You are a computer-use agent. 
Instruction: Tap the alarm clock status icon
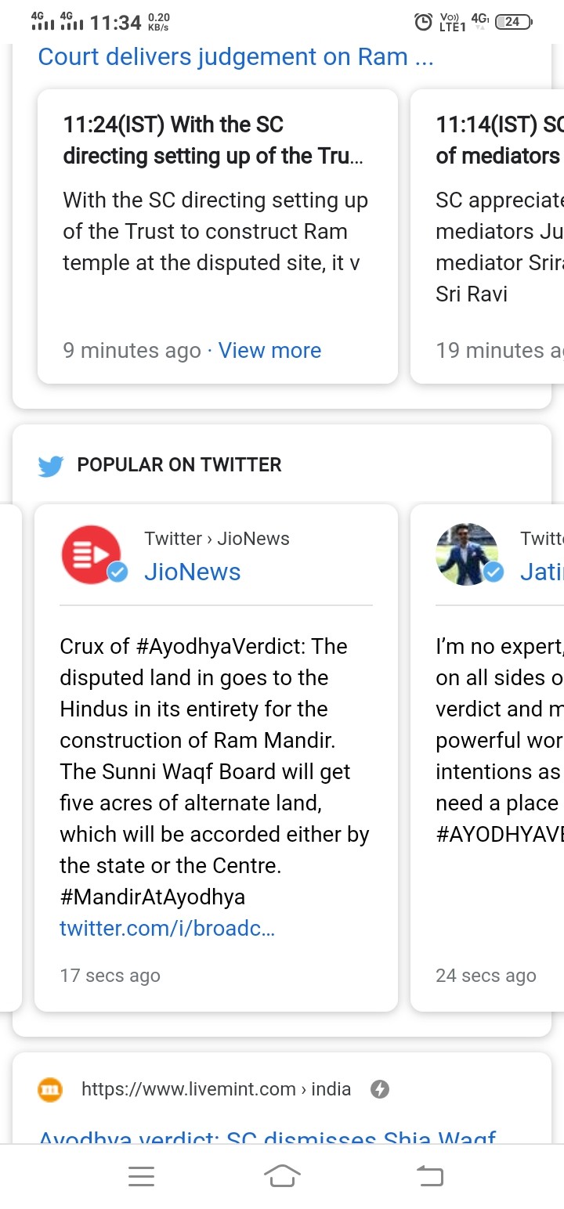pos(423,22)
